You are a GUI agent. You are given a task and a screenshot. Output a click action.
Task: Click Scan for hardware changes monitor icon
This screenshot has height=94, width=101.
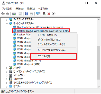pos(38,14)
